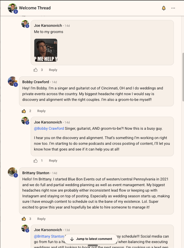184x248 pixels.
Task: Reply to Brittany Stanton's Blue Bon Events comment
Action: click(41, 219)
